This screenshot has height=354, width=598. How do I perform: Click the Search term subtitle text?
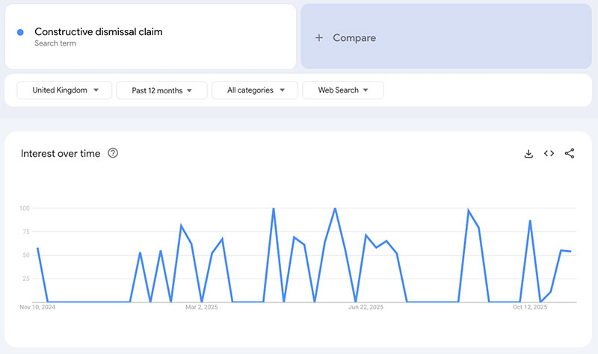55,44
